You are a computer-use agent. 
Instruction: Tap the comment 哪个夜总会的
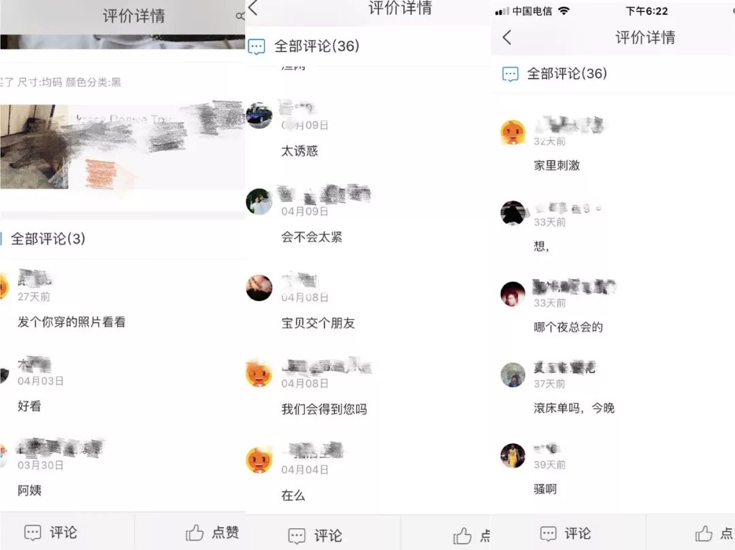tap(568, 327)
